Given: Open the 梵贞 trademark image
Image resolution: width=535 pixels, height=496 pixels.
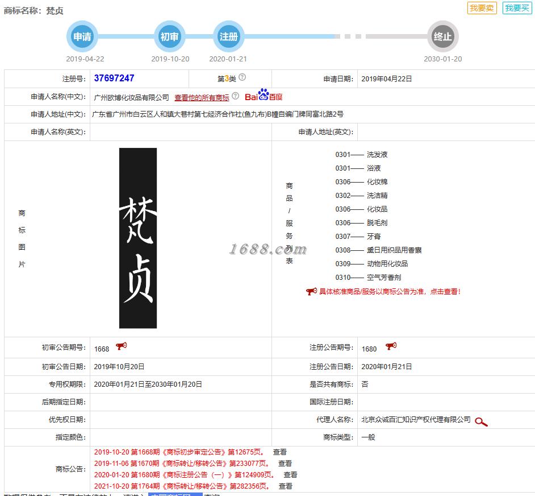Looking at the screenshot, I should coord(138,238).
